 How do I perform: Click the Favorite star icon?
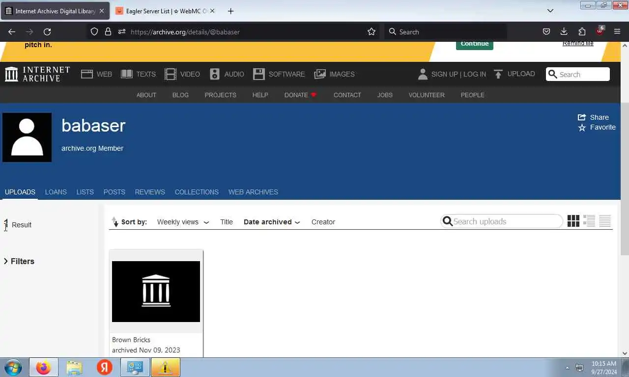click(582, 128)
